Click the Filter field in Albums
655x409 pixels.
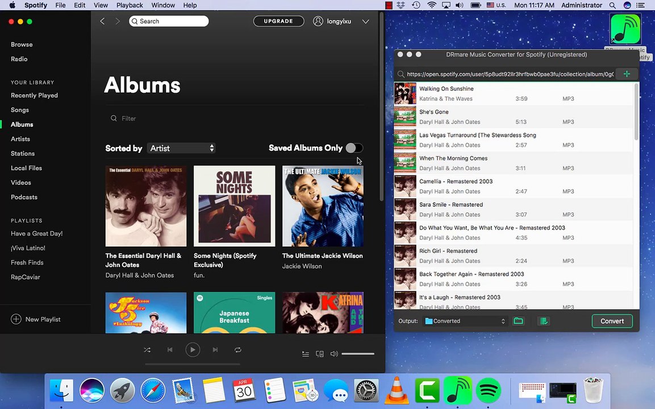coord(234,118)
